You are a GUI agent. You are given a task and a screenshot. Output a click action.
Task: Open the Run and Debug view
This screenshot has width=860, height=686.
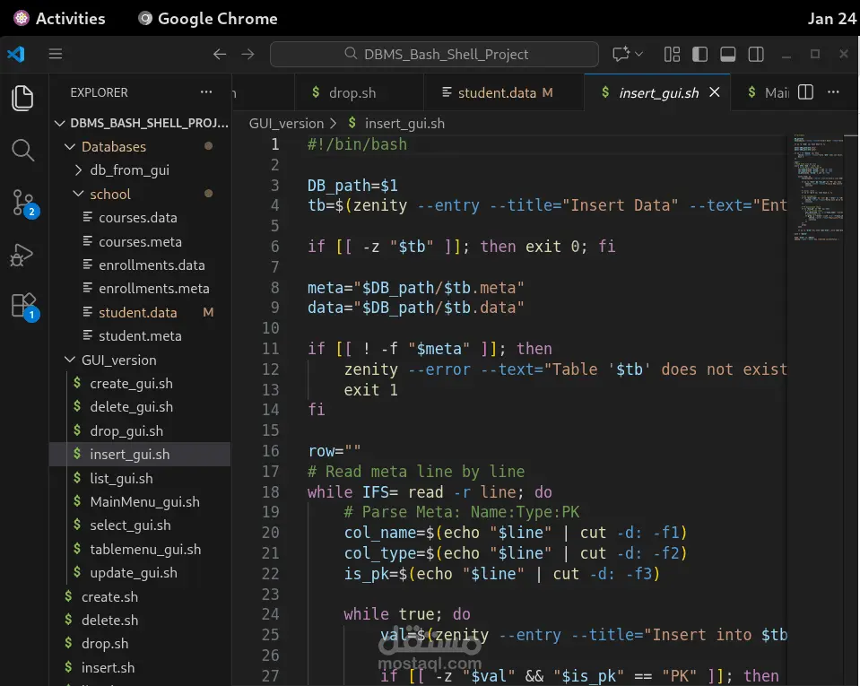[22, 254]
